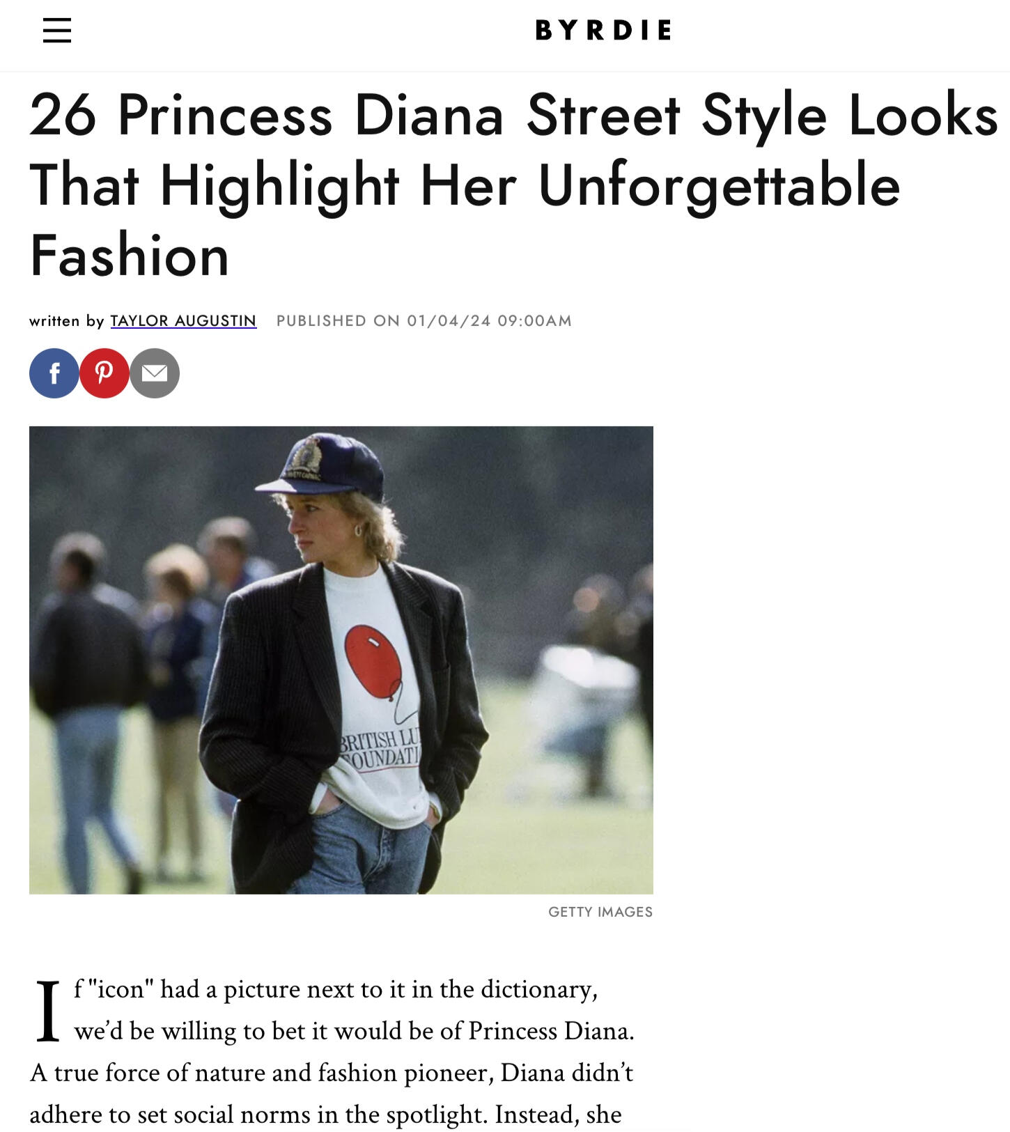
Task: Click the navy baseball cap in photo
Action: click(327, 465)
